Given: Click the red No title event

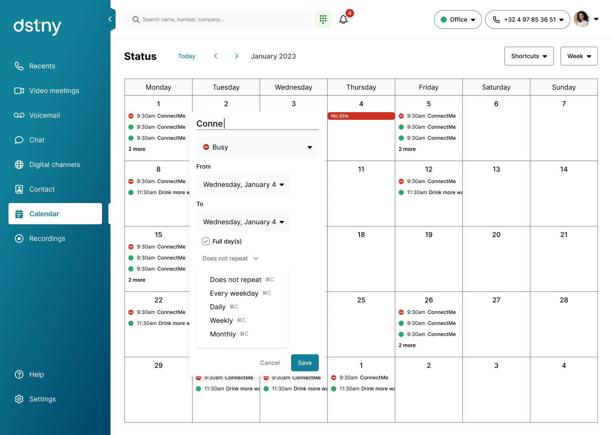Looking at the screenshot, I should point(361,116).
